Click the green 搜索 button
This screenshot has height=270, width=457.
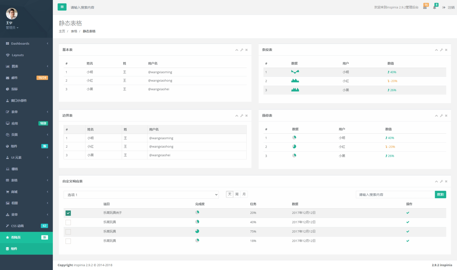(x=440, y=194)
